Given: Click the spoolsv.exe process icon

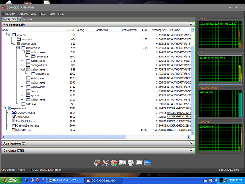Looking at the screenshot, I should tap(28, 86).
